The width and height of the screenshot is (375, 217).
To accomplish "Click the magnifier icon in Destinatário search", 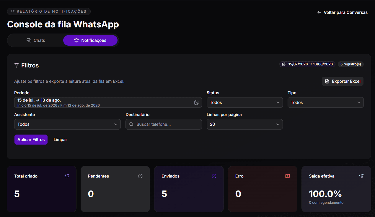I will tap(131, 124).
